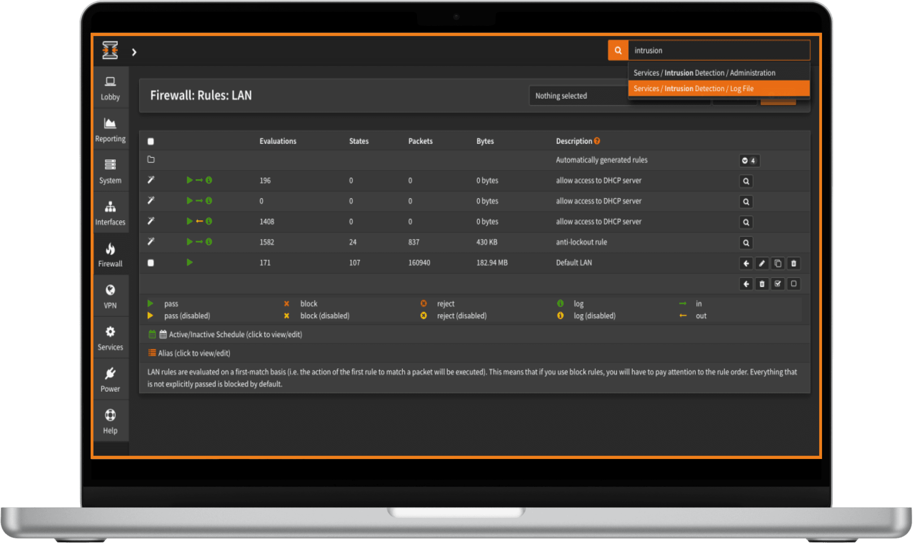Edit the Default LAN rule pencil icon
Viewport: 913px width, 543px height.
[762, 264]
